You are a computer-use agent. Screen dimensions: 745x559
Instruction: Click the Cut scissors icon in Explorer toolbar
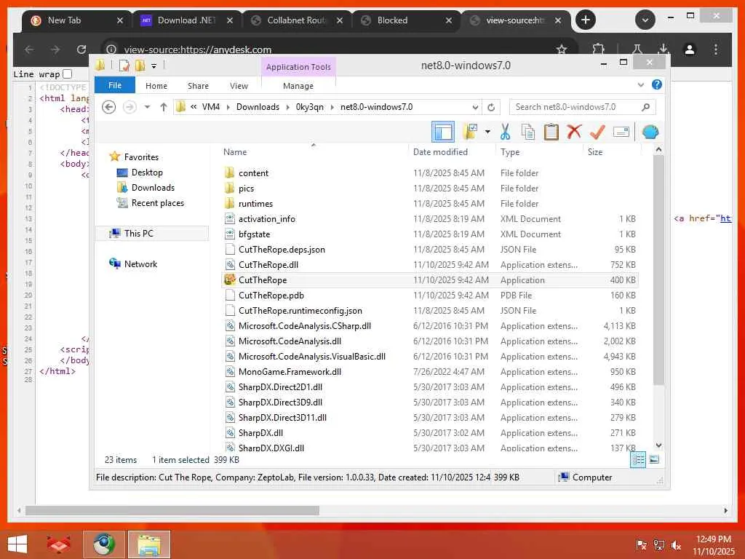coord(505,132)
